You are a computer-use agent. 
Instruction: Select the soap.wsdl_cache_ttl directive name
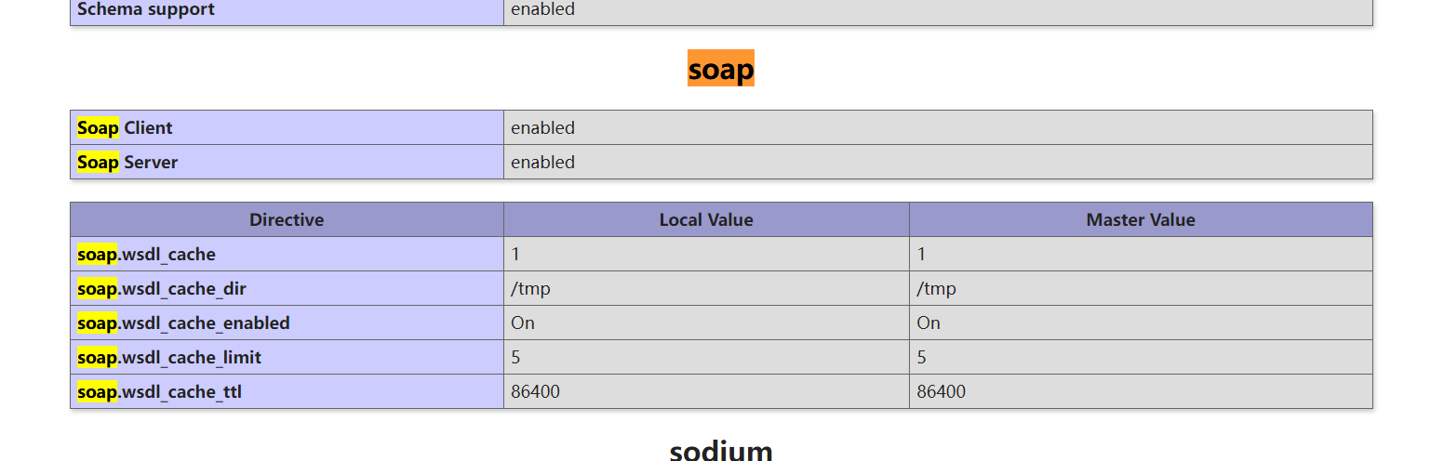coord(159,392)
